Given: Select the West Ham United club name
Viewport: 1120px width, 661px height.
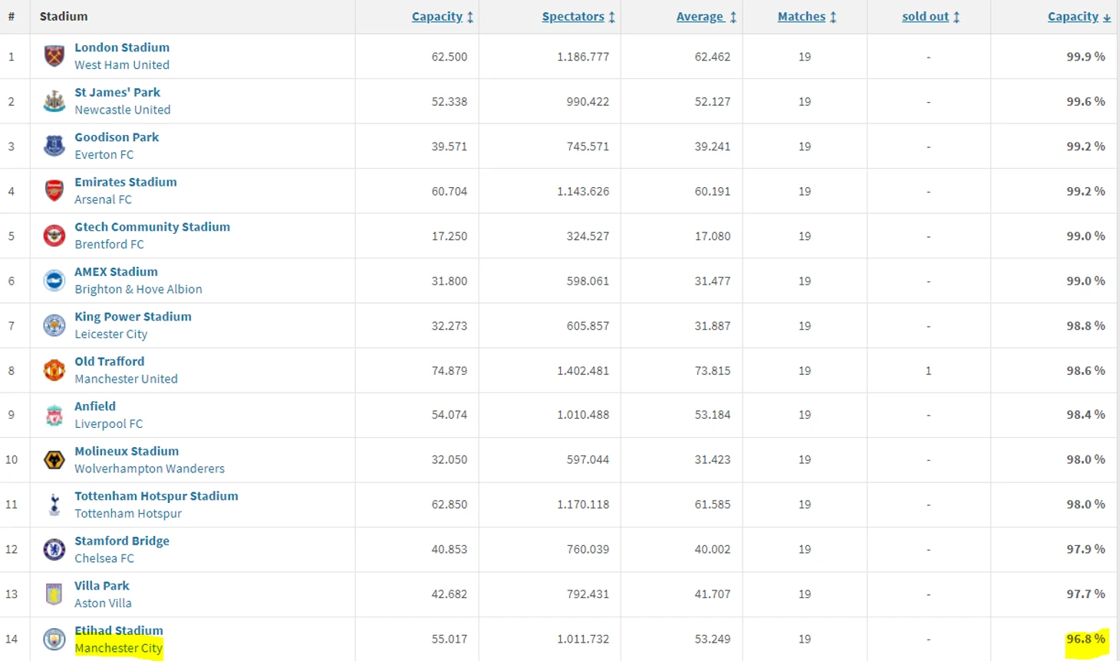Looking at the screenshot, I should coord(122,65).
